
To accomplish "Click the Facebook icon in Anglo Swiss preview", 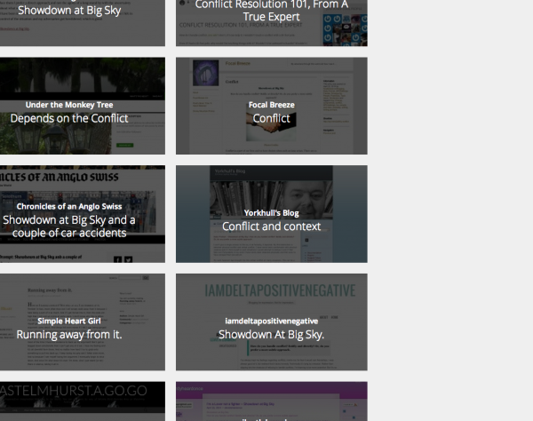I will [x=117, y=259].
